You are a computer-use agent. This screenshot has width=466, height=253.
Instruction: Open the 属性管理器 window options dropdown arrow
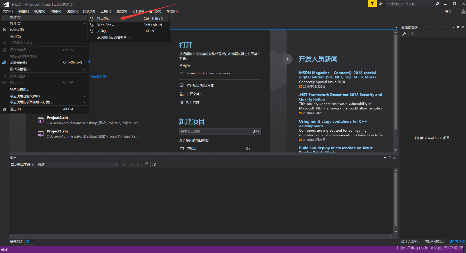(x=453, y=27)
